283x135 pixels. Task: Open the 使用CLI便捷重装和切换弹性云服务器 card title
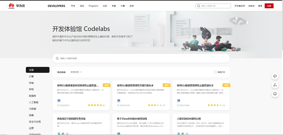78,86
